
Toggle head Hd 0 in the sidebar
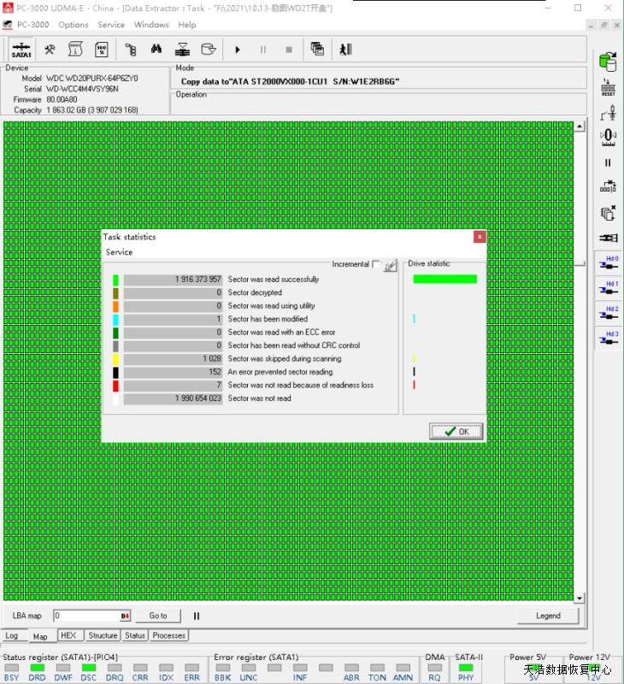608,263
